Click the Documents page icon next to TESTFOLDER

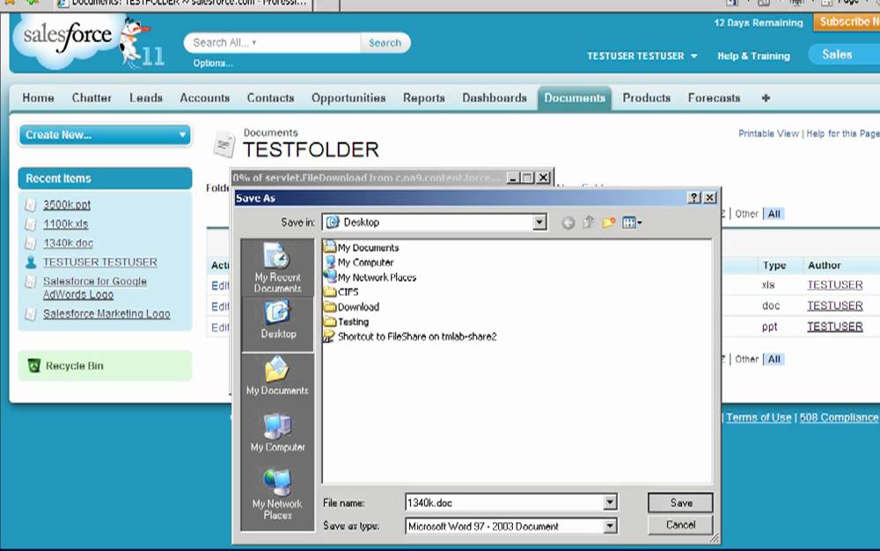[224, 144]
